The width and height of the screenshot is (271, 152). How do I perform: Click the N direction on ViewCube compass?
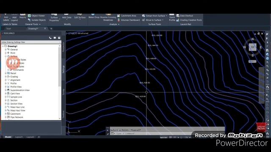point(252,39)
